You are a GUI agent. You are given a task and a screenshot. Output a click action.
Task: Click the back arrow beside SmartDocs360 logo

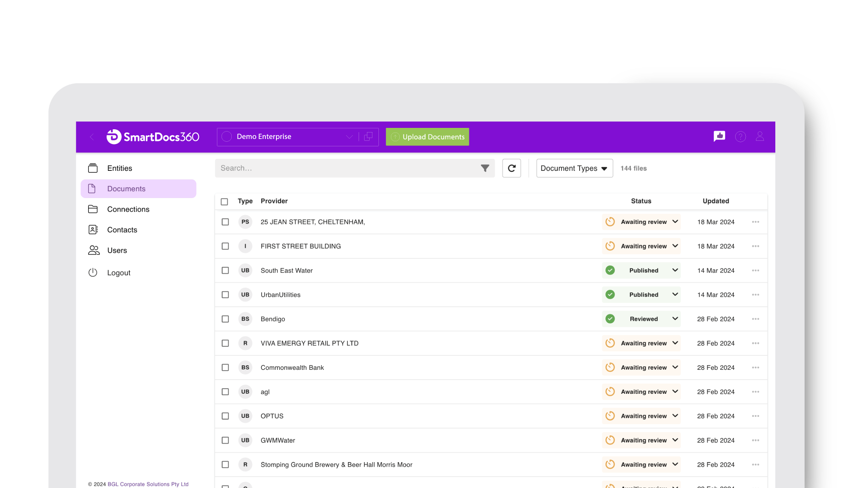point(92,137)
